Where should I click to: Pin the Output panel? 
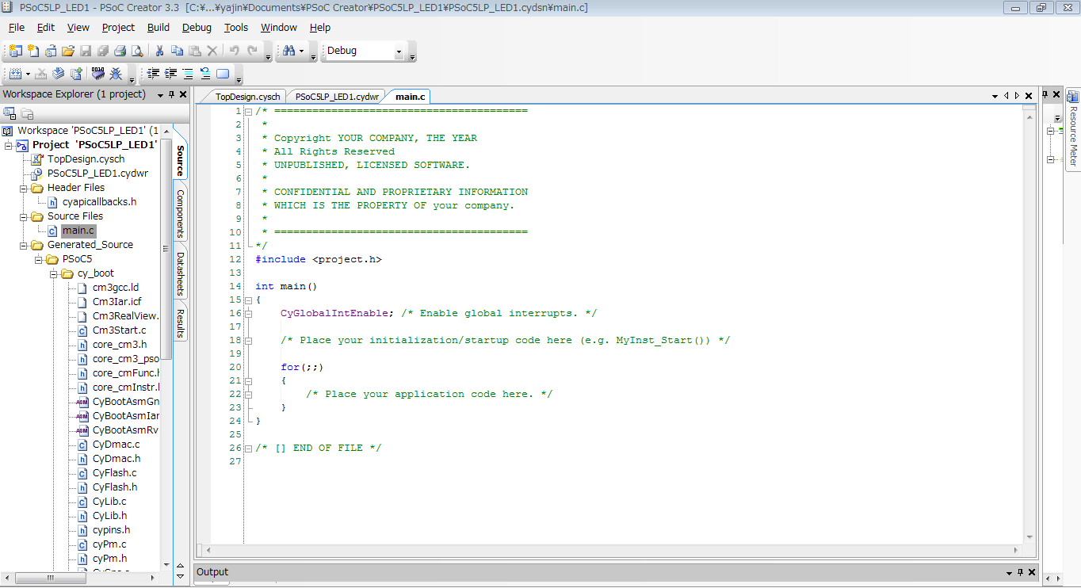coord(1021,572)
